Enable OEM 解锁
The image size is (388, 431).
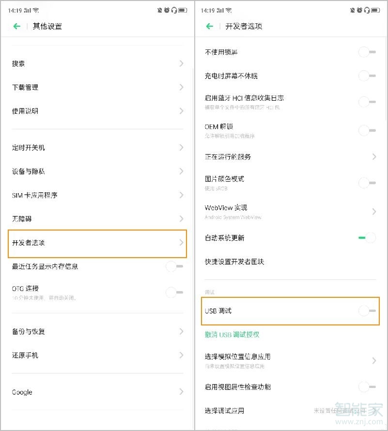click(x=366, y=130)
